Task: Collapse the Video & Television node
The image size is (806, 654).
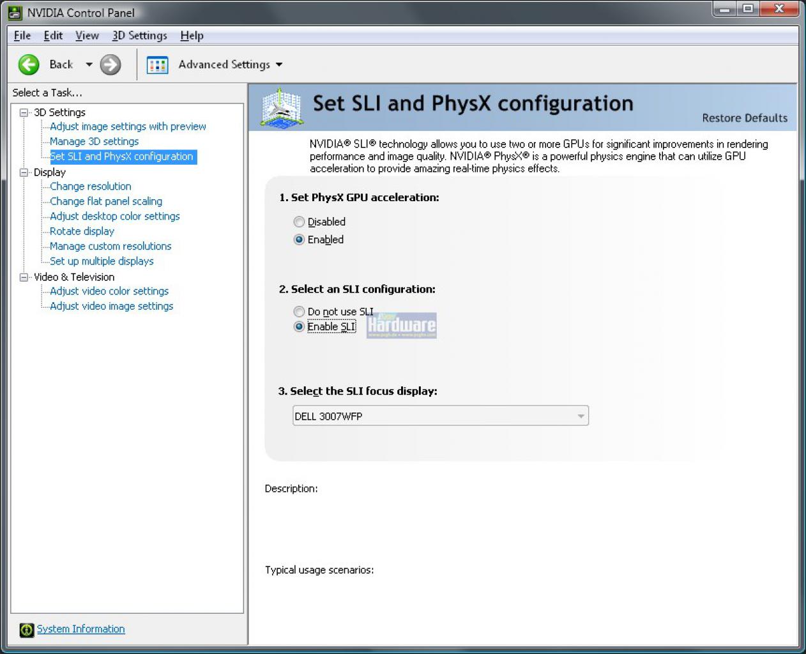Action: click(x=24, y=277)
